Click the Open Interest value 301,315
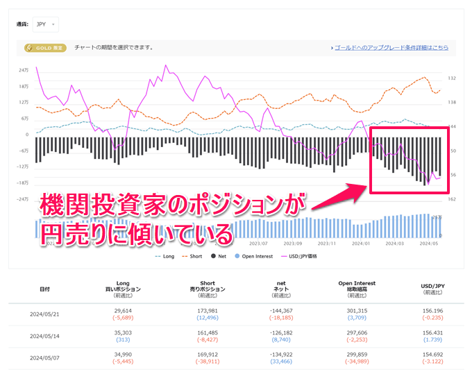This screenshot has width=472, height=381. click(357, 311)
